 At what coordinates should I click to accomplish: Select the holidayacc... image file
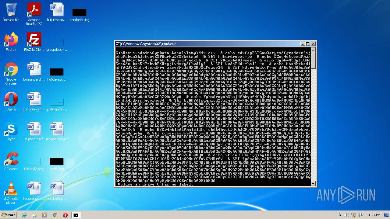(57, 75)
